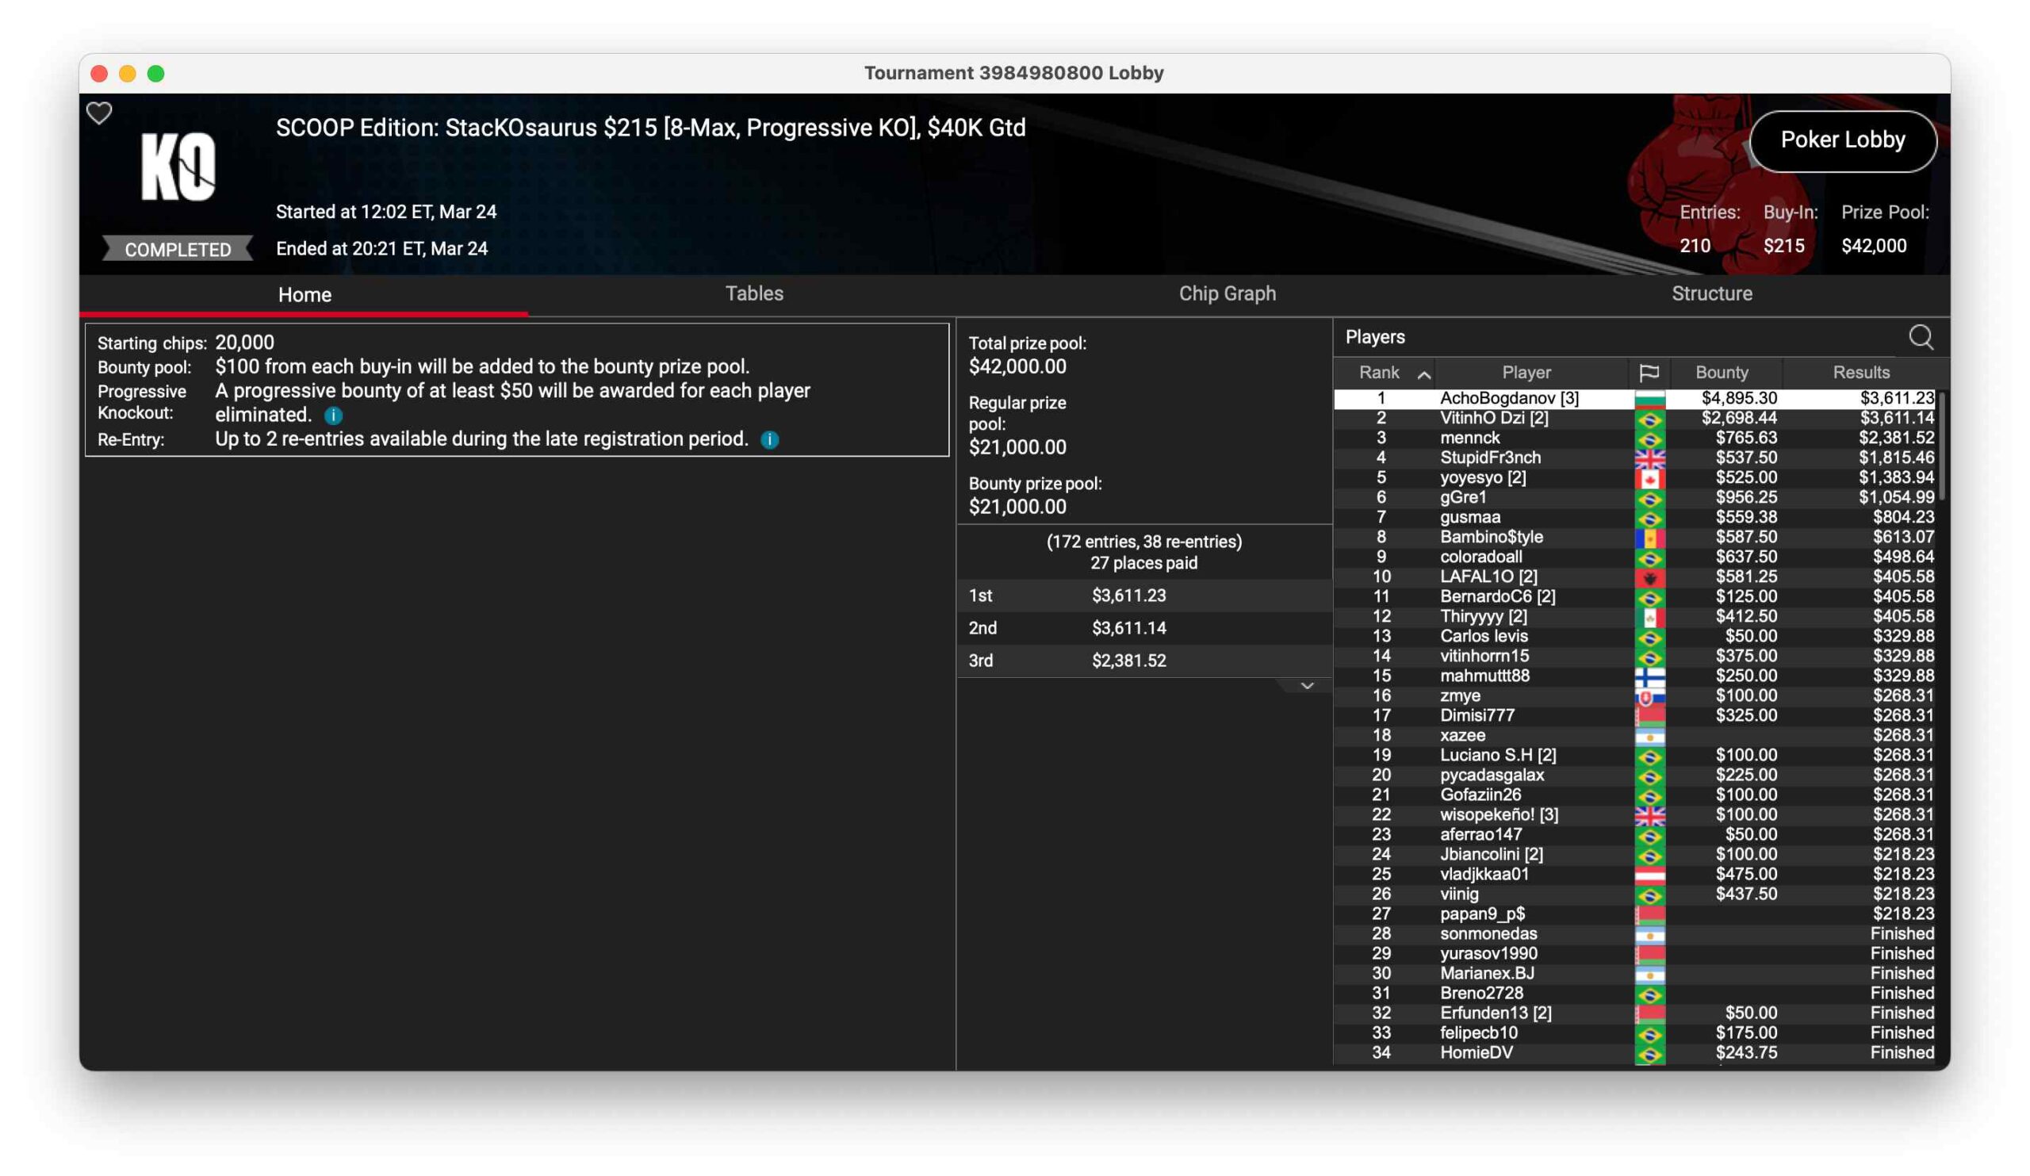Select the 1st place payout row

(1144, 596)
